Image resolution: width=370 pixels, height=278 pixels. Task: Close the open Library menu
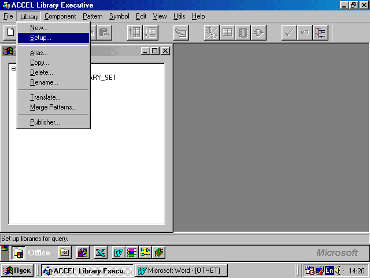tap(29, 17)
